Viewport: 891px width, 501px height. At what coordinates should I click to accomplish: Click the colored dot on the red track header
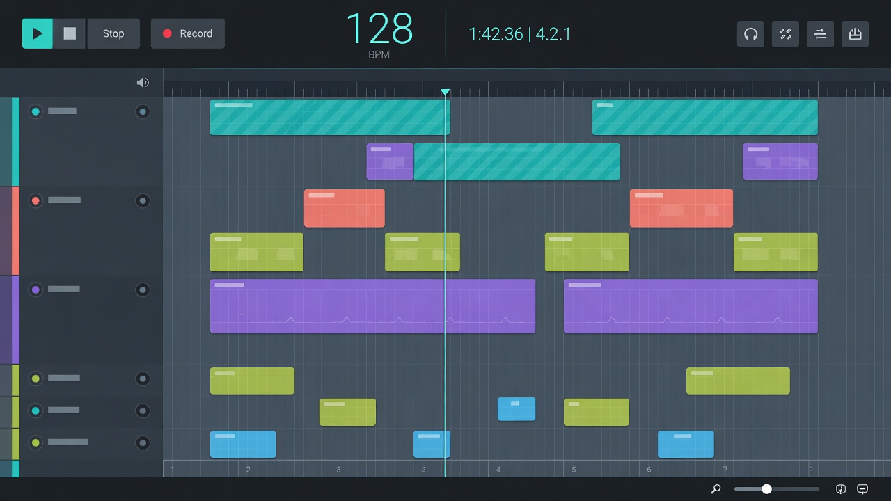pyautogui.click(x=36, y=200)
